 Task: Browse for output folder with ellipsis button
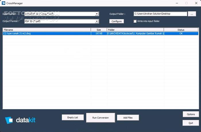click(x=192, y=14)
